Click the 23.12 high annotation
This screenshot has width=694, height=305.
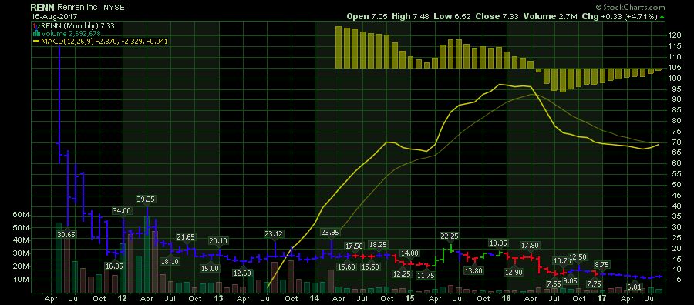click(x=275, y=233)
